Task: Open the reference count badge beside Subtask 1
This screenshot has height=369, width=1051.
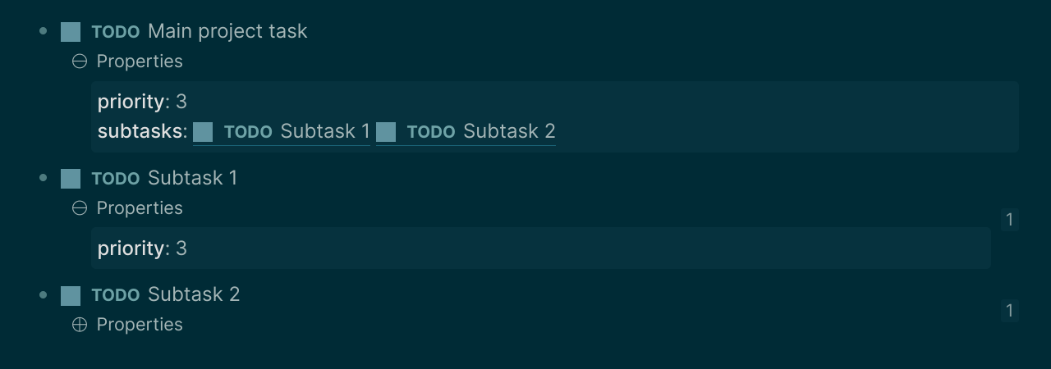Action: 1010,220
